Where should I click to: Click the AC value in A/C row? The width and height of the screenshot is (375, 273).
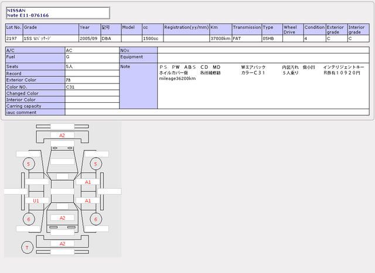point(92,50)
